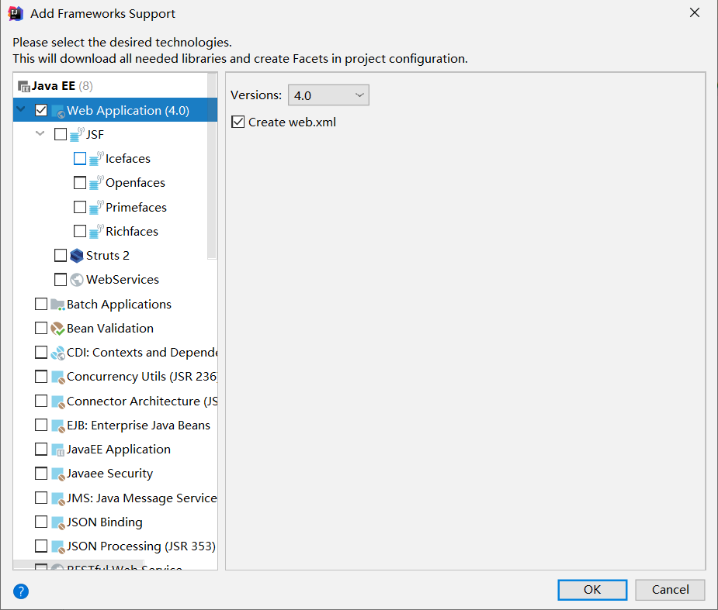
Task: Collapse the Web Application tree node
Action: 21,110
